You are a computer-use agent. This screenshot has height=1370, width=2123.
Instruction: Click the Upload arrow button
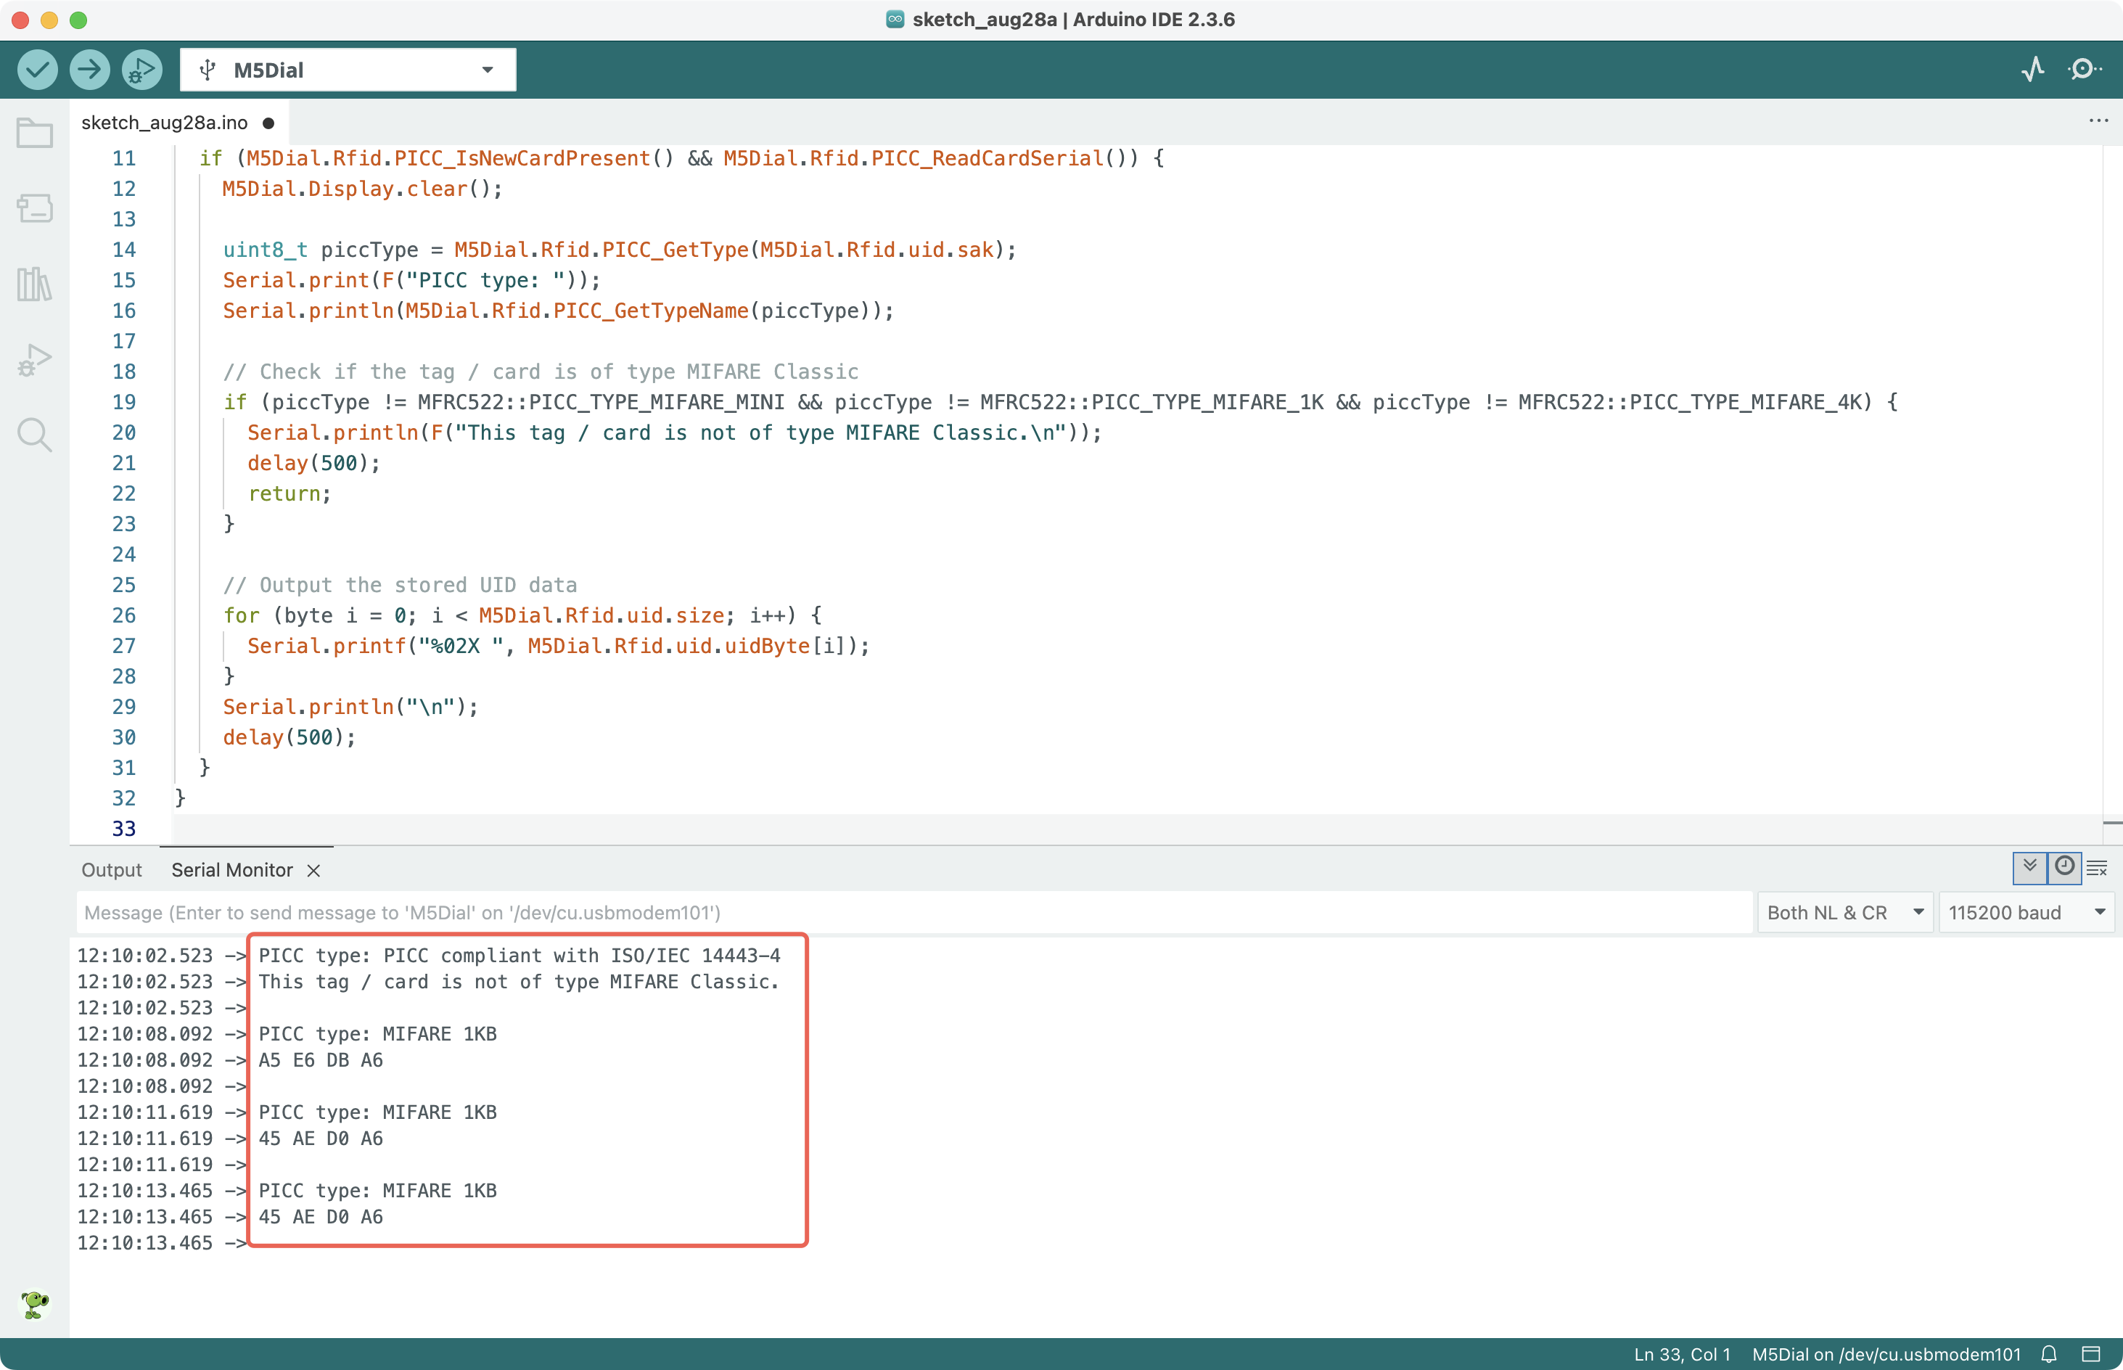coord(90,70)
